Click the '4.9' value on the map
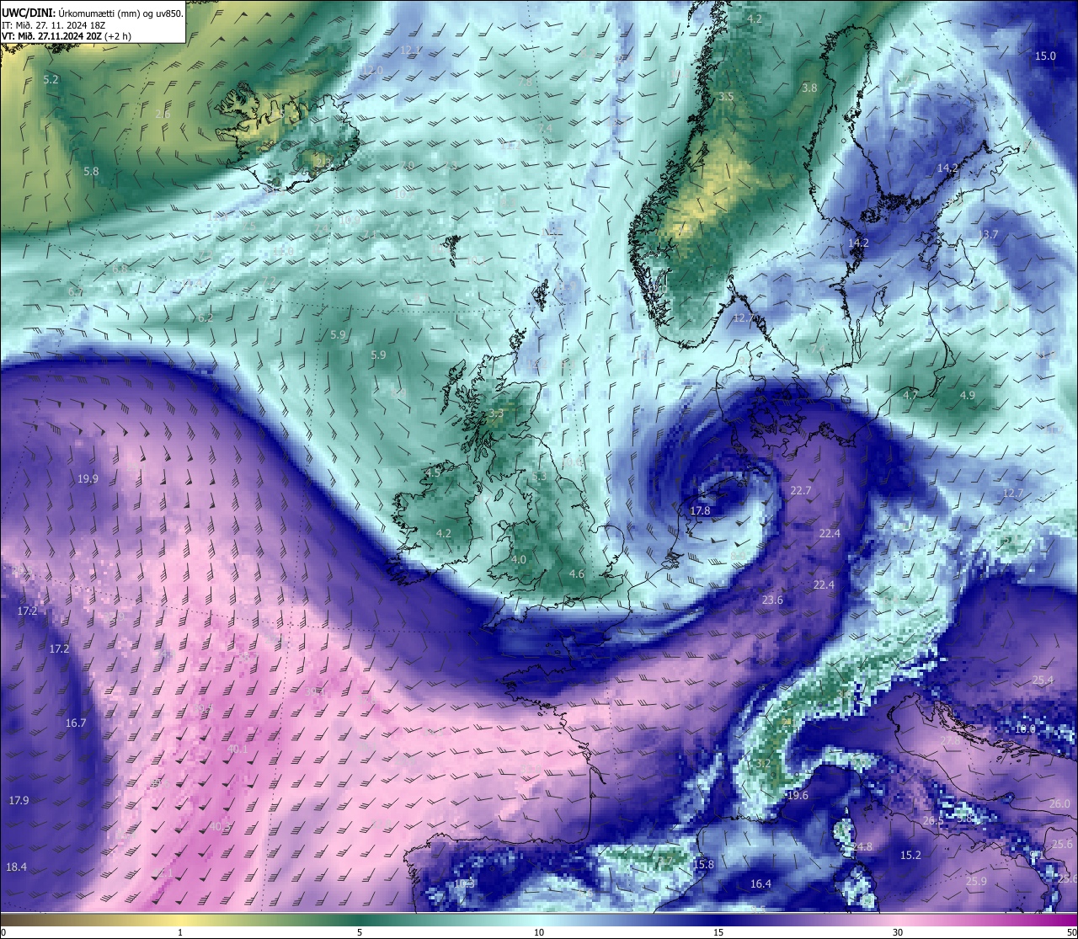The height and width of the screenshot is (939, 1078). click(968, 395)
